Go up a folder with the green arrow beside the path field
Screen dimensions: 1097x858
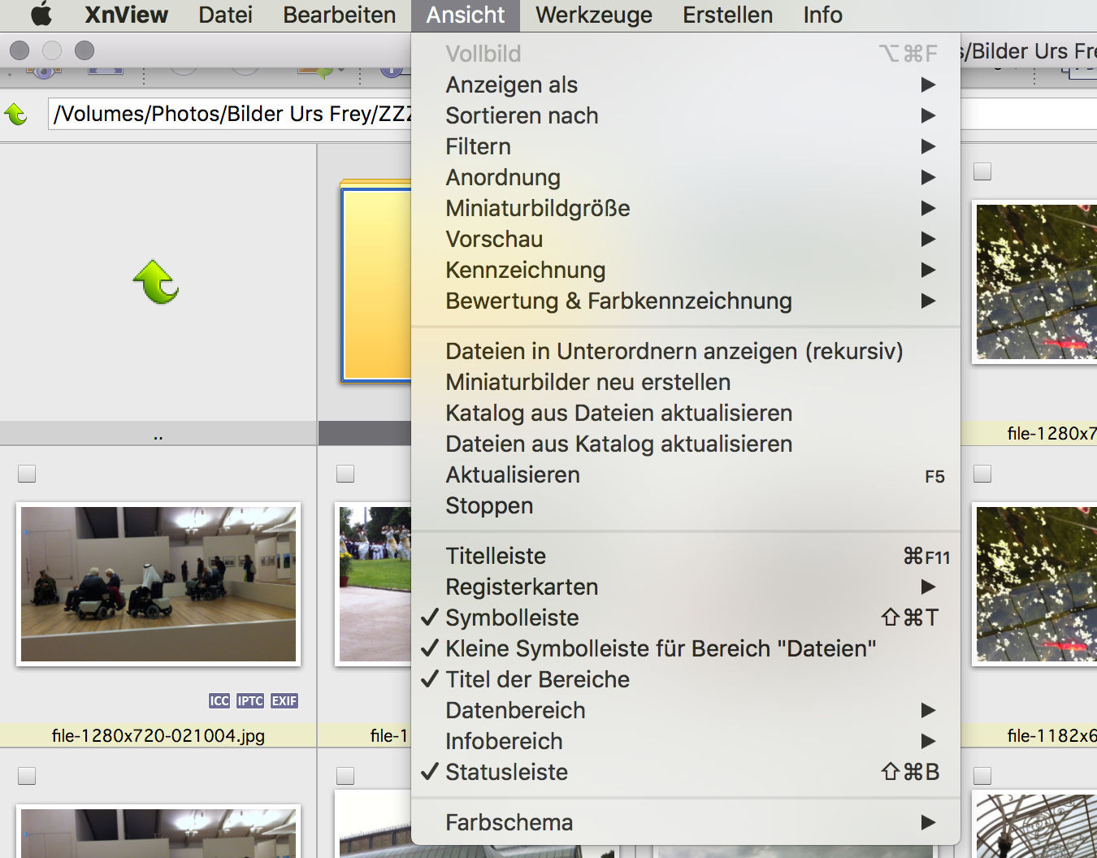click(16, 114)
